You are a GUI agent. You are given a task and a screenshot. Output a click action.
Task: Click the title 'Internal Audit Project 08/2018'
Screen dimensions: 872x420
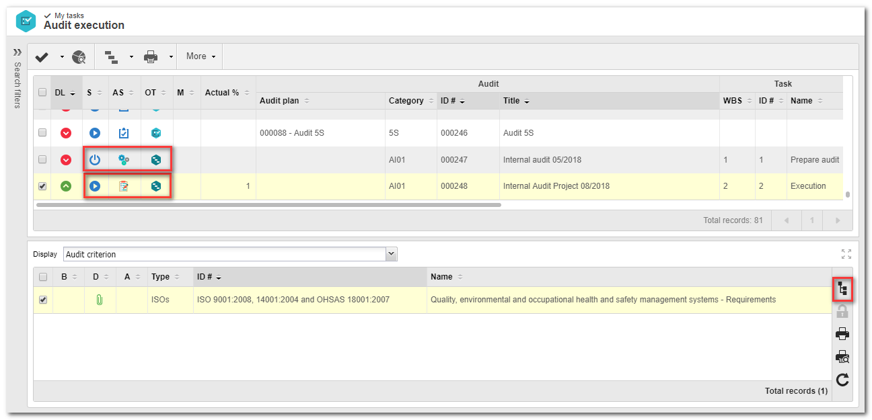(x=556, y=186)
